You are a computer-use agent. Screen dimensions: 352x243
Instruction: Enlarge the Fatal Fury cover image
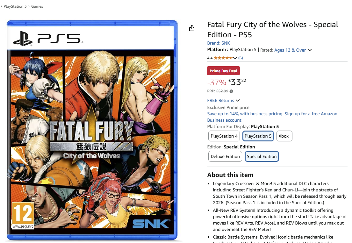tap(92, 131)
